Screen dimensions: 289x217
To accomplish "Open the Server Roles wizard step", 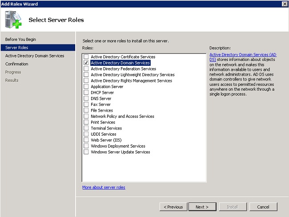I will click(17, 48).
